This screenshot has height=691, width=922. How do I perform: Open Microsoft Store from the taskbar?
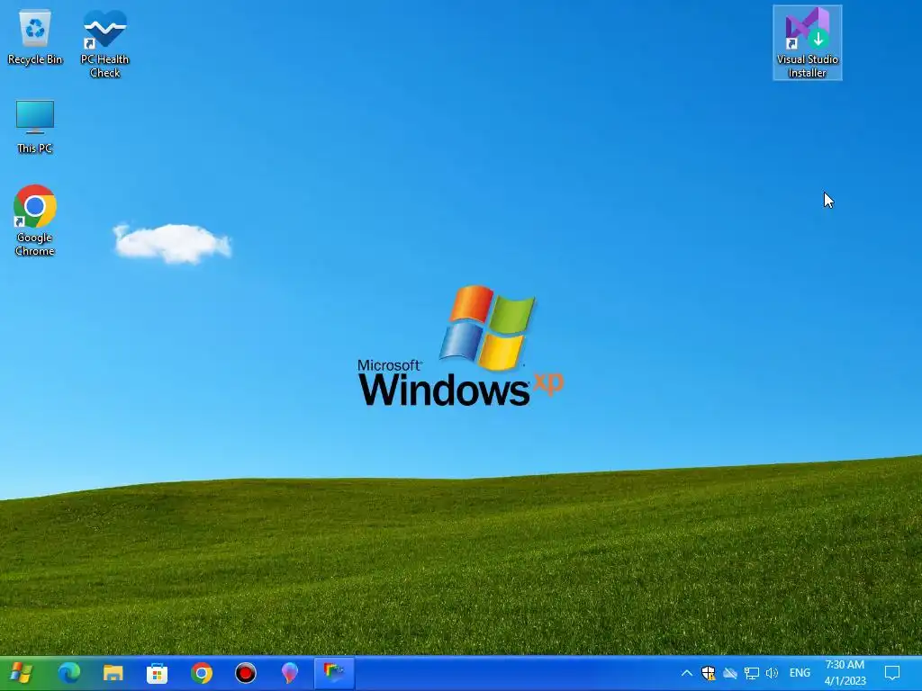pyautogui.click(x=157, y=673)
